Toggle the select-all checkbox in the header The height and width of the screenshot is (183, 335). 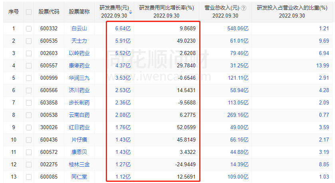29,12
